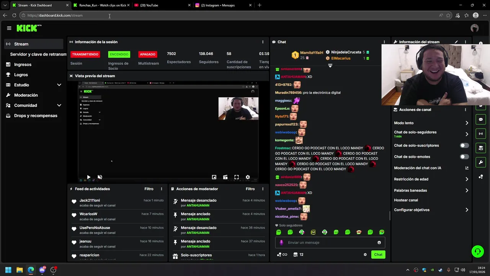Collapse the pinned leaderboard arrow in chat
Image resolution: width=490 pixels, height=276 pixels.
click(330, 66)
